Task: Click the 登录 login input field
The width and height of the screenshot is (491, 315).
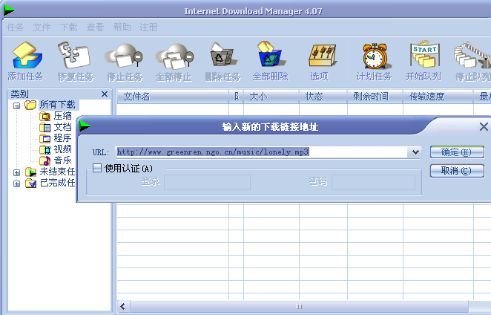Action: tap(207, 182)
